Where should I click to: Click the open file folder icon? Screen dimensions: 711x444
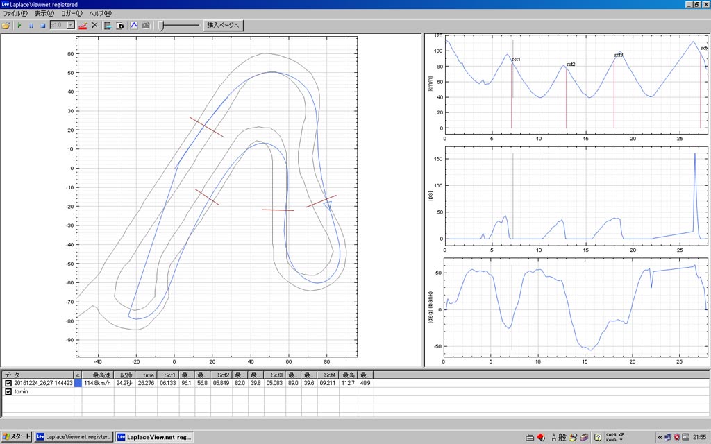[6, 26]
